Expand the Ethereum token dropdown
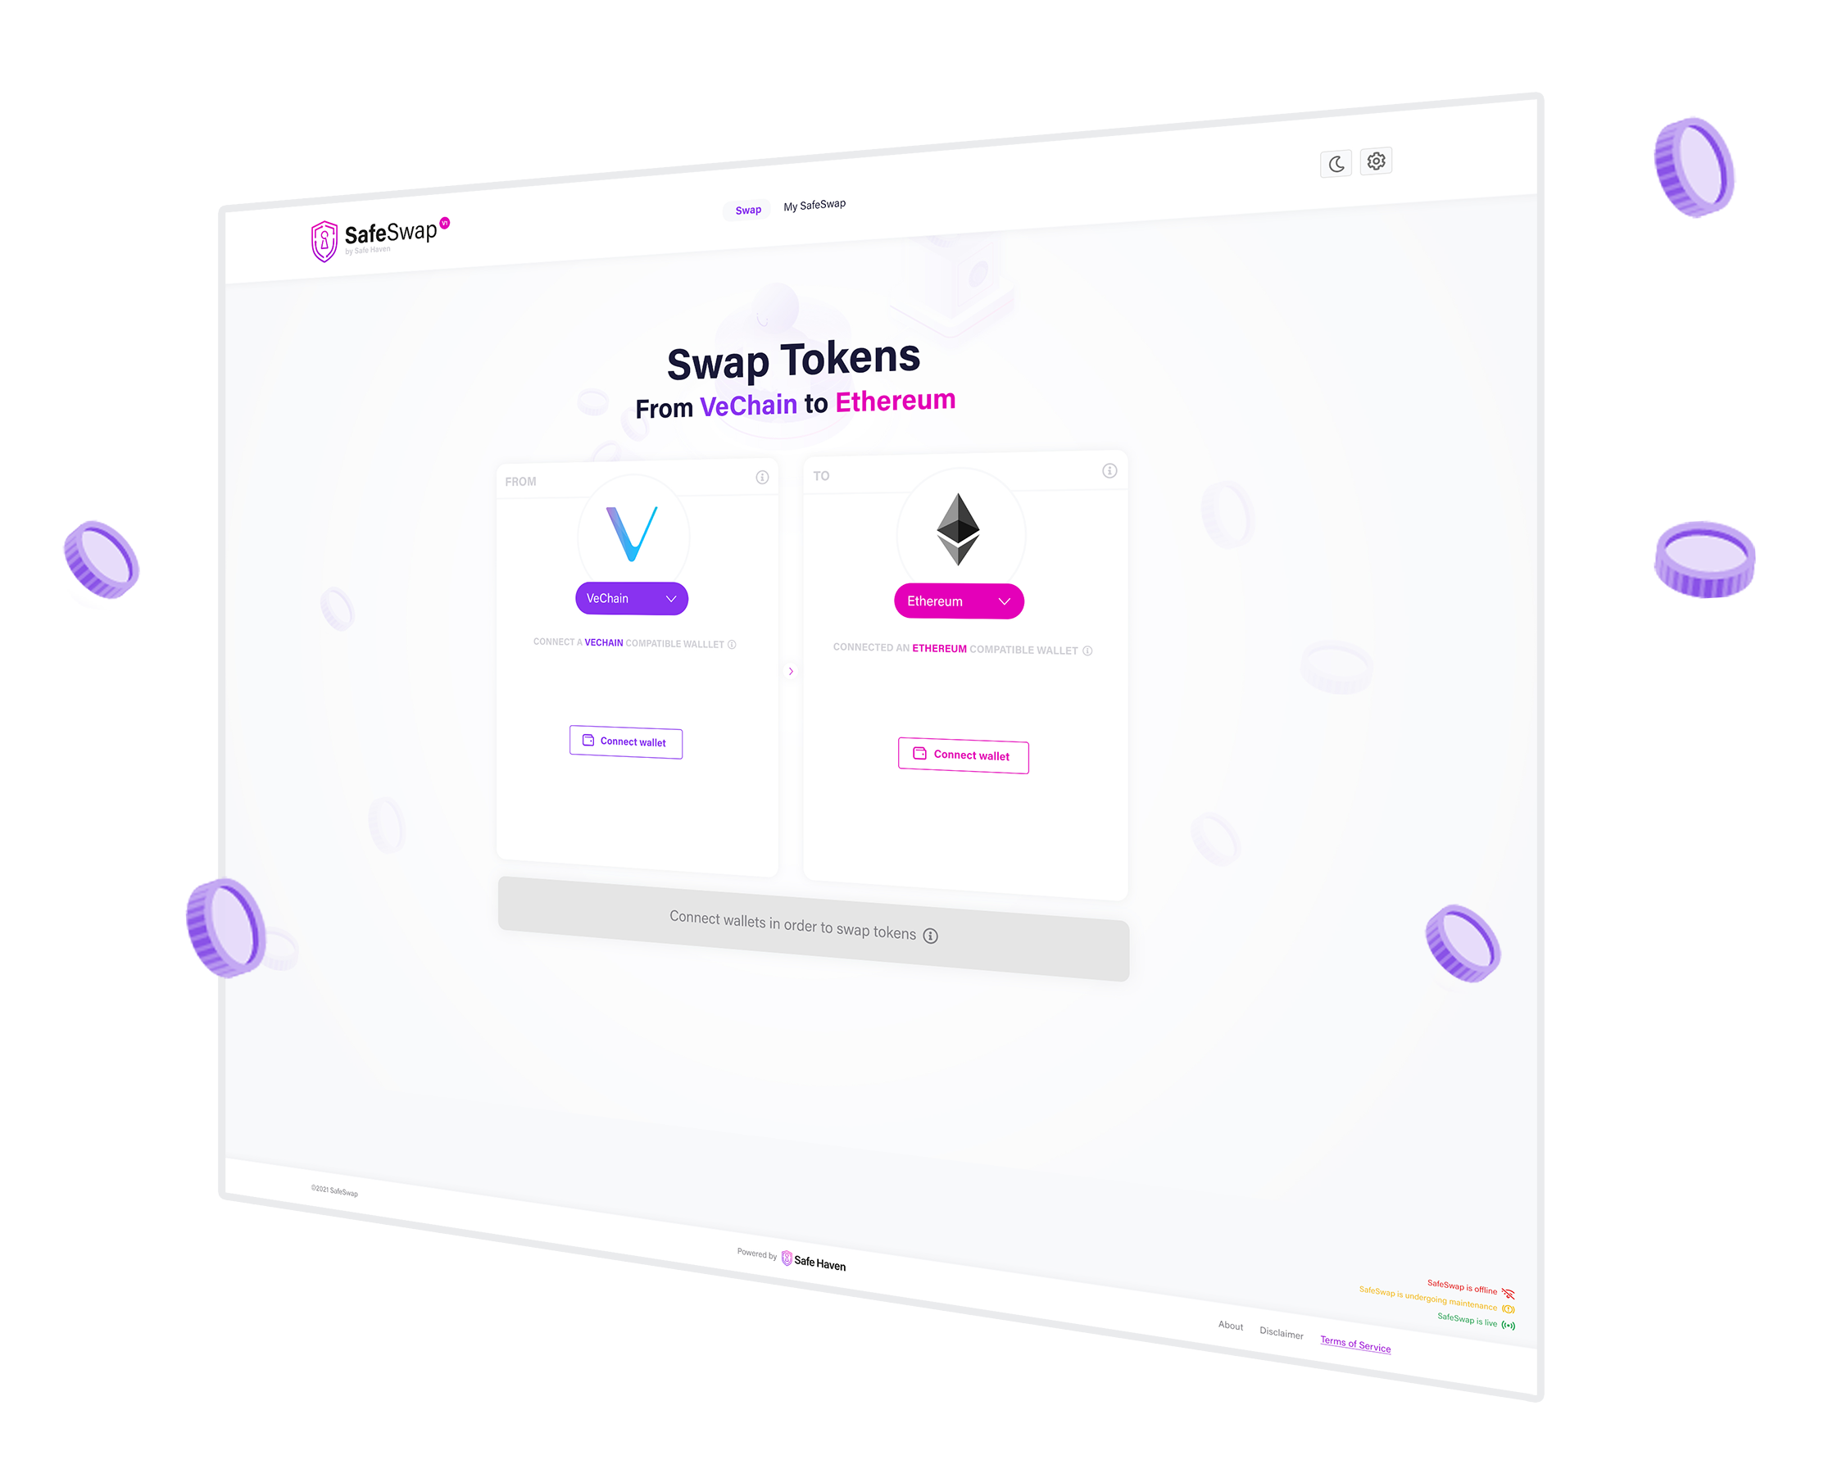The height and width of the screenshot is (1460, 1824). [958, 601]
